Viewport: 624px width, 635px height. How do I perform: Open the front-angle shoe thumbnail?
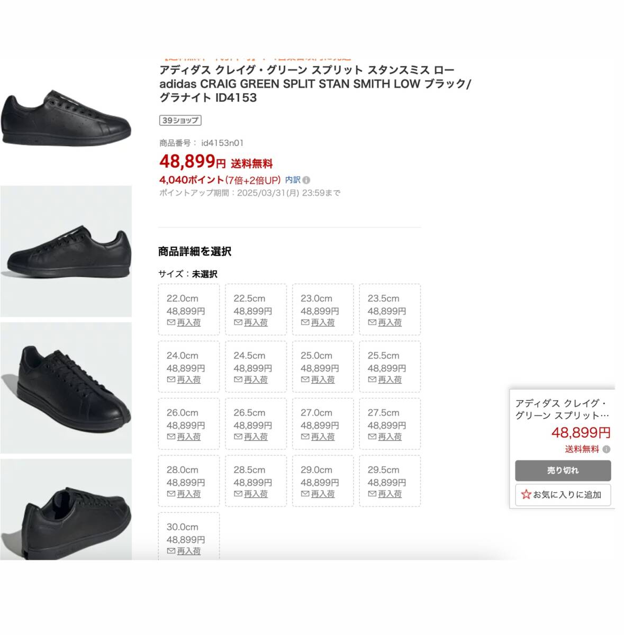pos(66,388)
